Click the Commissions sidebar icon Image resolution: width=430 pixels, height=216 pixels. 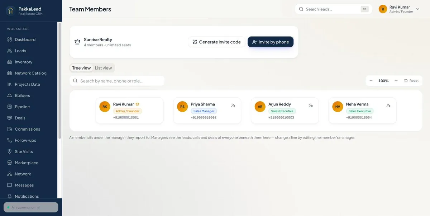10,129
